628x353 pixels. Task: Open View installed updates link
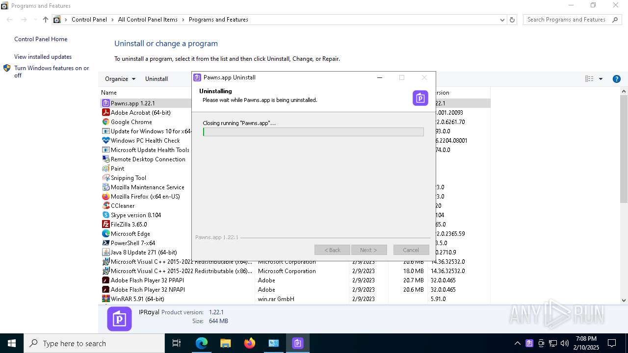coord(43,57)
